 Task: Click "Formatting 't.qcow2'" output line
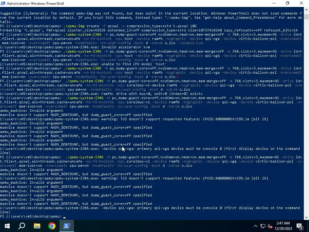click(x=149, y=30)
